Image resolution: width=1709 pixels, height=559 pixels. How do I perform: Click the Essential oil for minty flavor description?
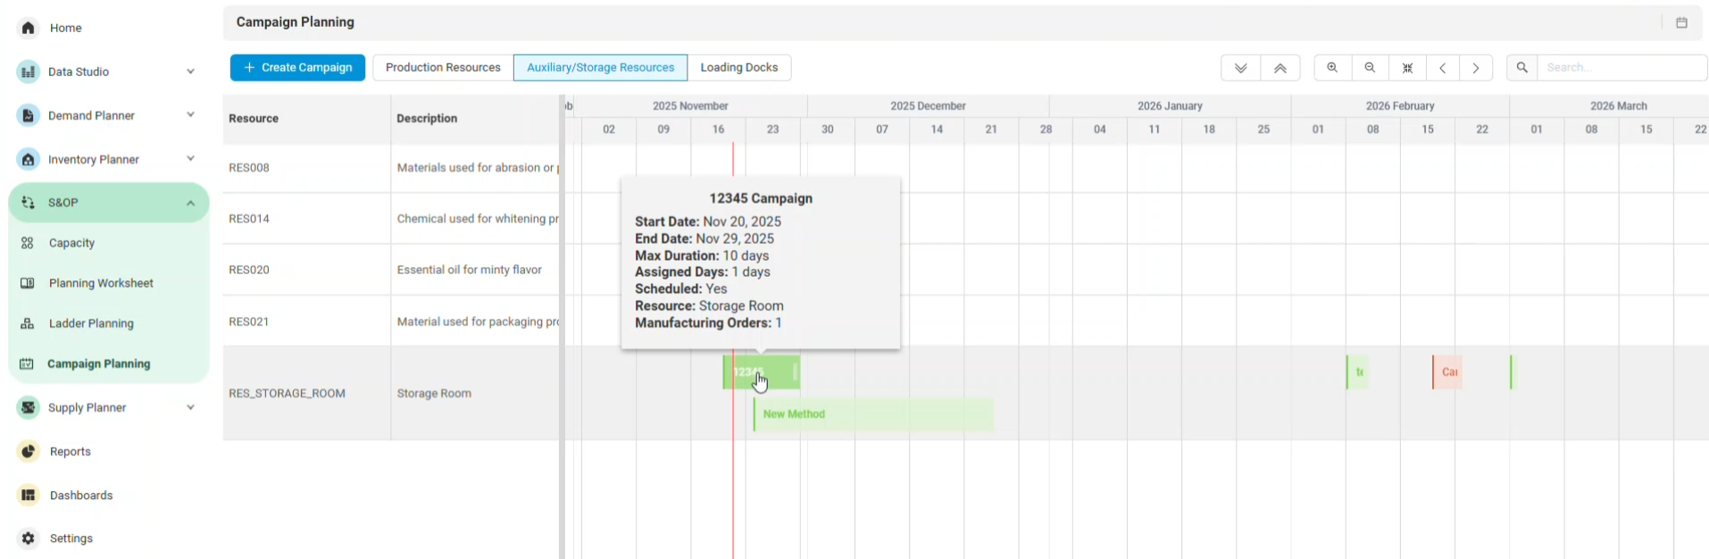pyautogui.click(x=469, y=270)
